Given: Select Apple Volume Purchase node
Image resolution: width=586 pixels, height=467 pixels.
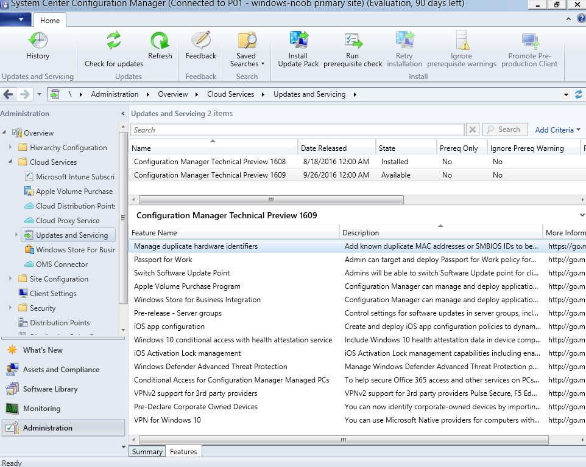Looking at the screenshot, I should (x=69, y=192).
